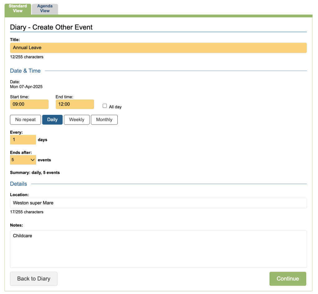Select the No repeat option

pos(25,120)
